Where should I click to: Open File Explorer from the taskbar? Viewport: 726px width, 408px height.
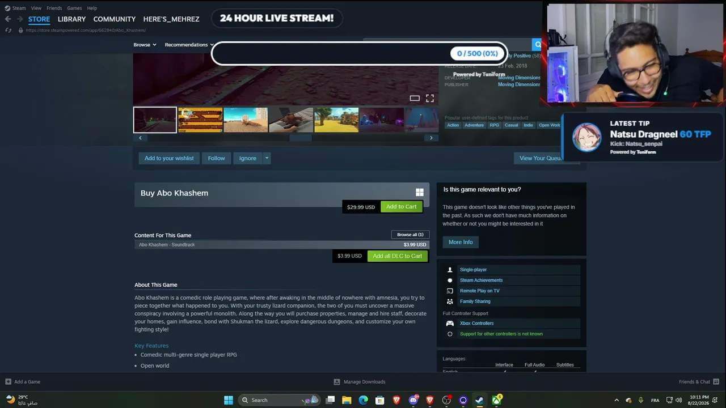coord(347,400)
